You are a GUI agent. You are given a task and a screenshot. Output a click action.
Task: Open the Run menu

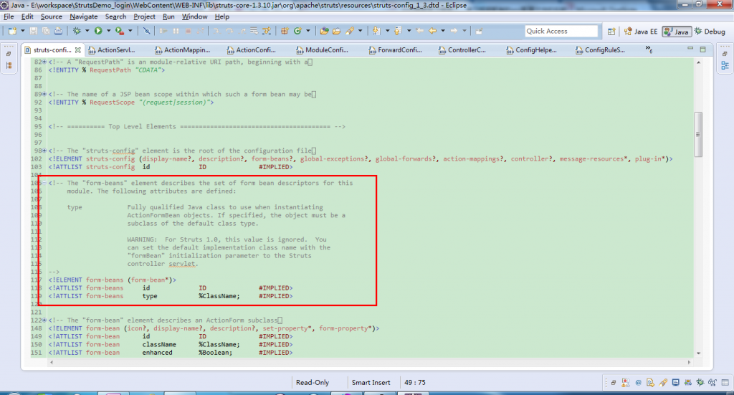(168, 16)
